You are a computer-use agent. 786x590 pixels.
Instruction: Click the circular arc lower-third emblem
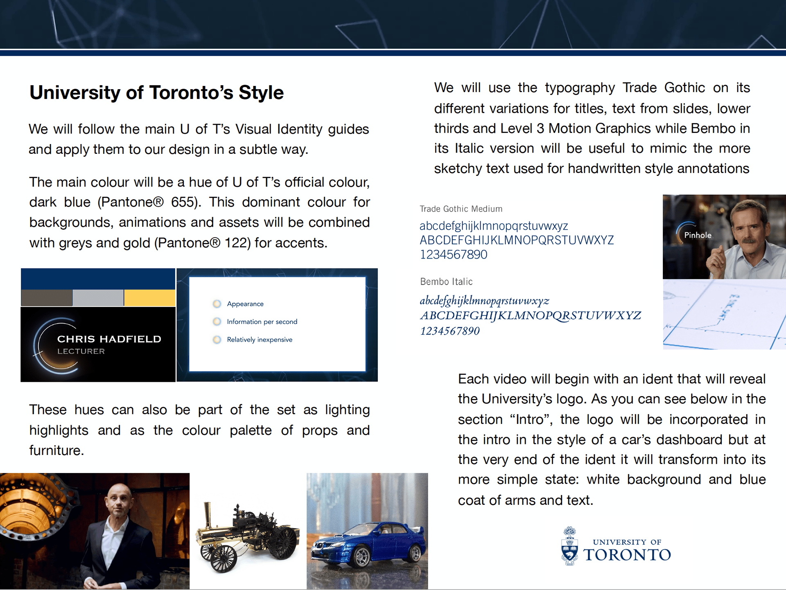[x=56, y=346]
